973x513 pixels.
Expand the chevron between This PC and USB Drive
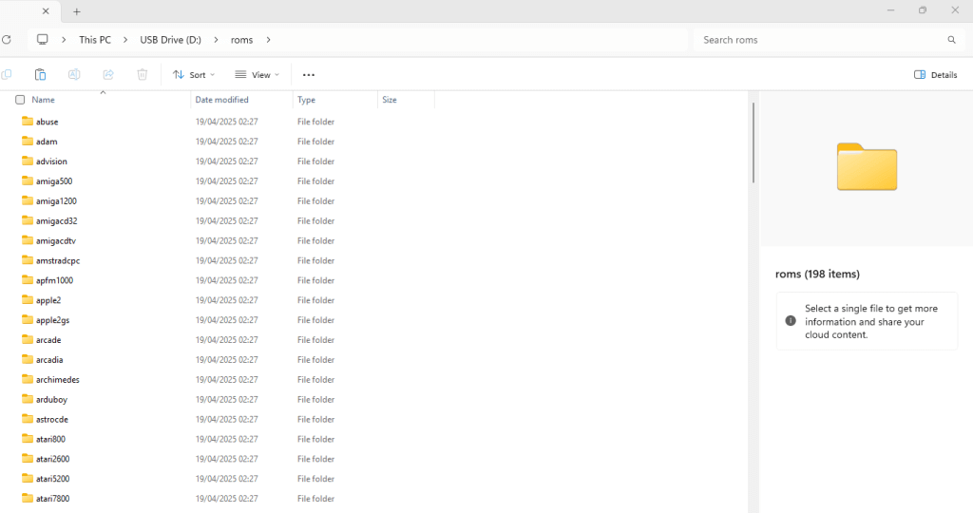point(125,40)
